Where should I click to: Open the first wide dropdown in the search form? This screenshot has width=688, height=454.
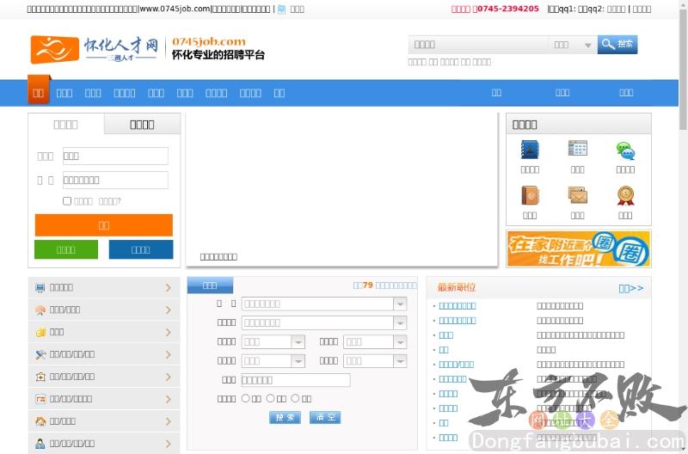coord(324,304)
